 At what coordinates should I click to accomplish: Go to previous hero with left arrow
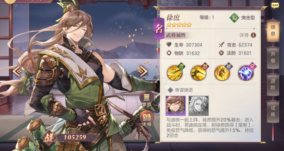[18, 71]
